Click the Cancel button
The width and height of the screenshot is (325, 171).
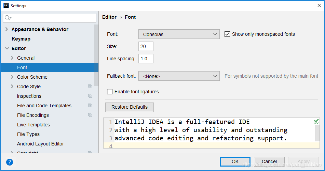[x=269, y=161]
